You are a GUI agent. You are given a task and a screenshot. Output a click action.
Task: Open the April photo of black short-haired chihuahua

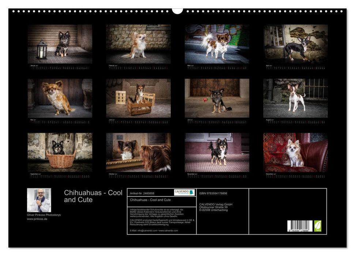(295, 44)
